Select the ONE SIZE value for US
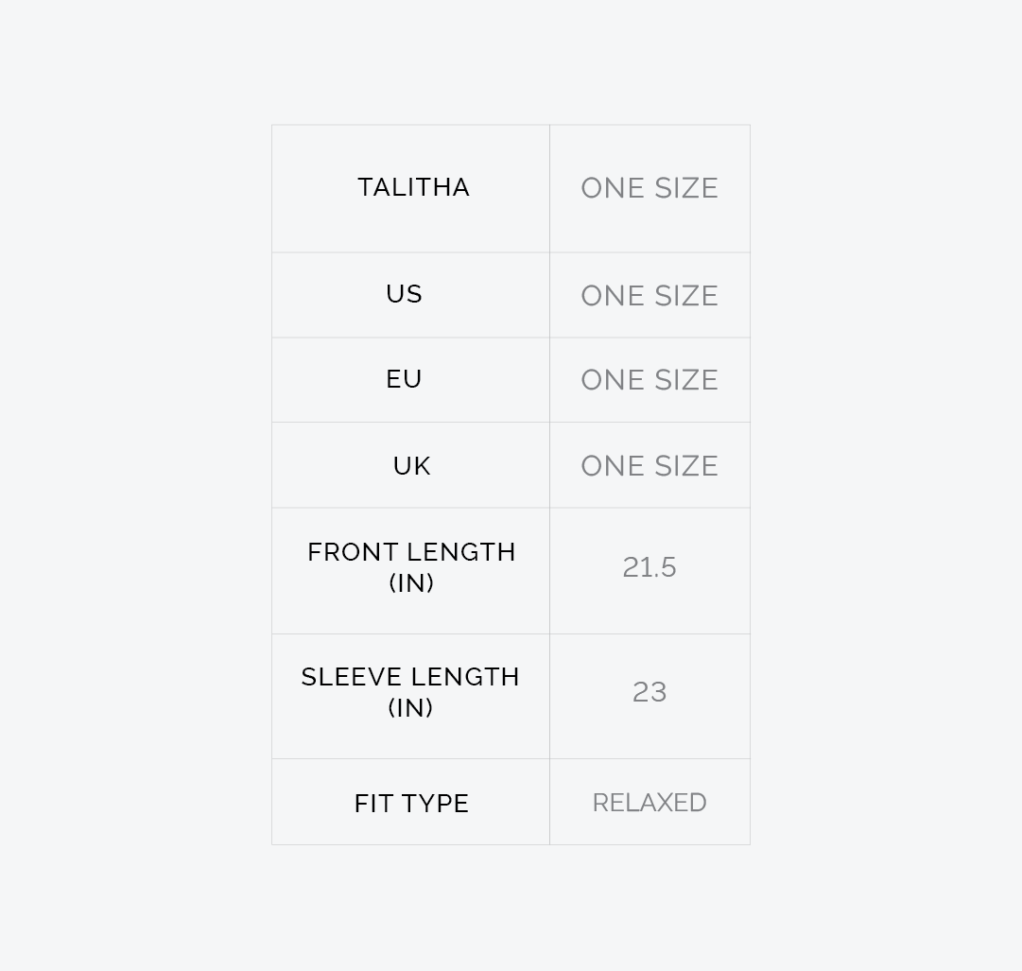 click(x=649, y=296)
